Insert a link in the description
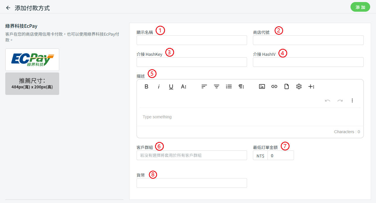 click(x=274, y=86)
